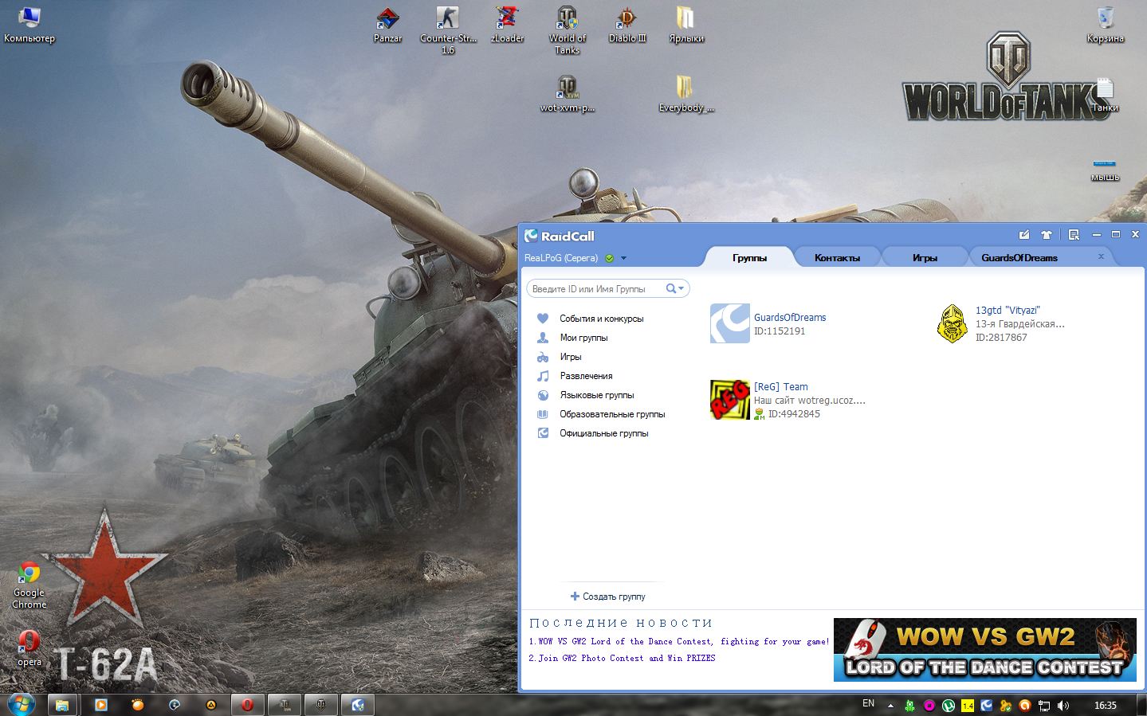Select the zLoader desktop shortcut
The width and height of the screenshot is (1147, 716).
(x=507, y=25)
